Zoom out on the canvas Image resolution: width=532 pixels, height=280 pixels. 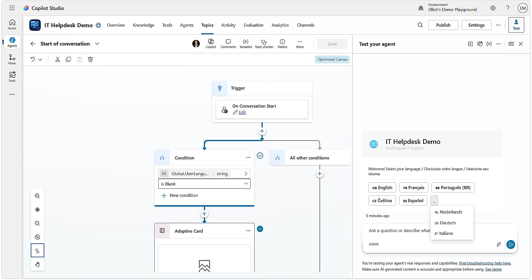[x=37, y=223]
